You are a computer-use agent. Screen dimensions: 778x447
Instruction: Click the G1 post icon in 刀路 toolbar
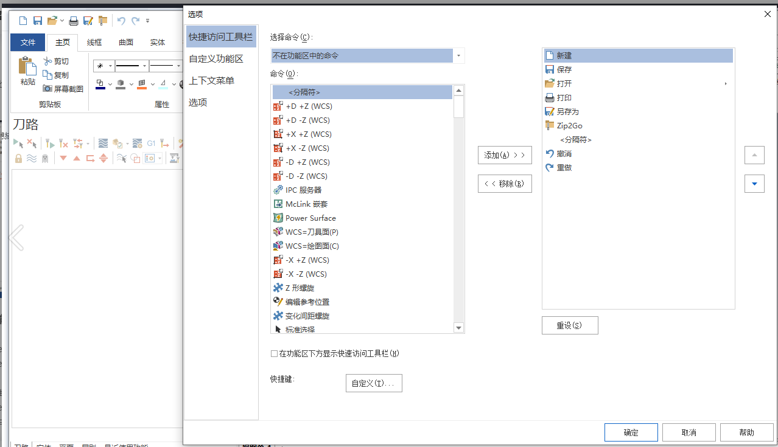pos(151,144)
